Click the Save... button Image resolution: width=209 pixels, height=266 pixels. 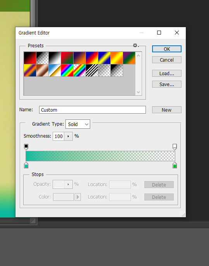167,84
